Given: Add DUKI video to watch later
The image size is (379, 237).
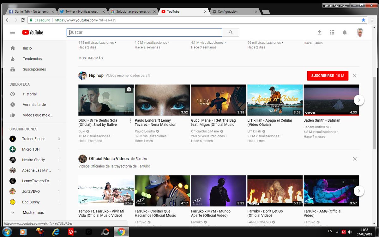Looking at the screenshot, I should pos(129,89).
